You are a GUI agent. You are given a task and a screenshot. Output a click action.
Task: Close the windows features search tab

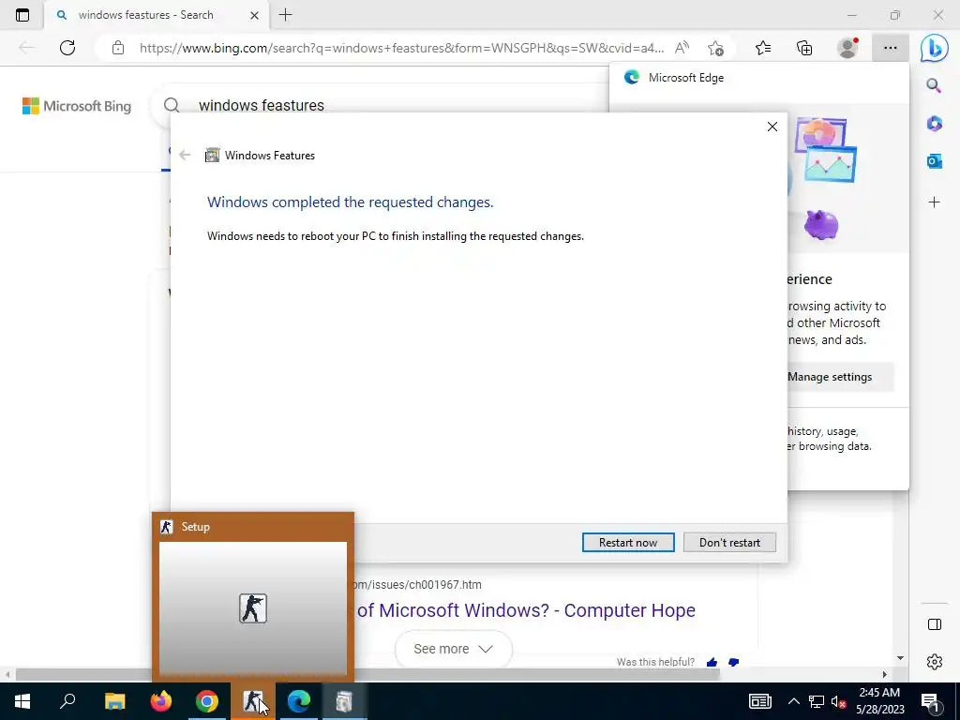click(x=254, y=15)
